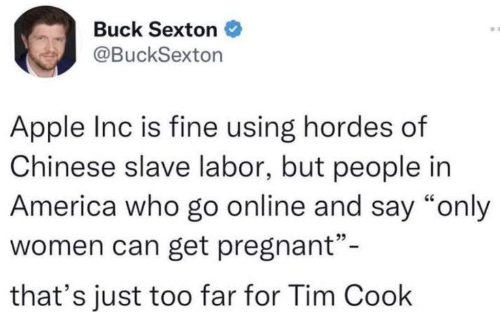Open Buck Sexton's profile picture
Viewport: 500px width, 312px height.
click(45, 42)
